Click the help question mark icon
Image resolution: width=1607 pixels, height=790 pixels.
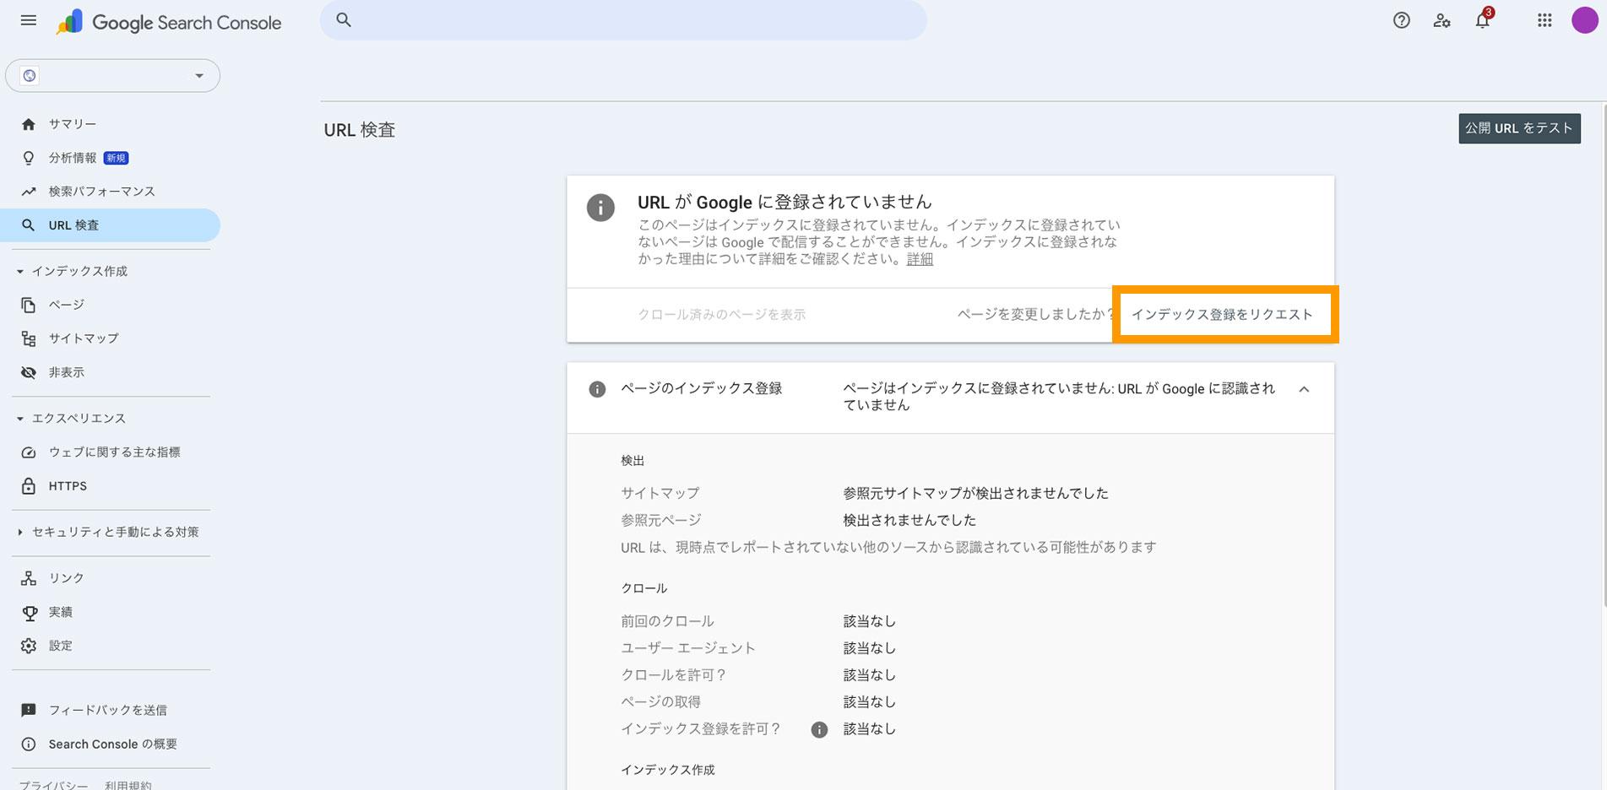[1401, 20]
